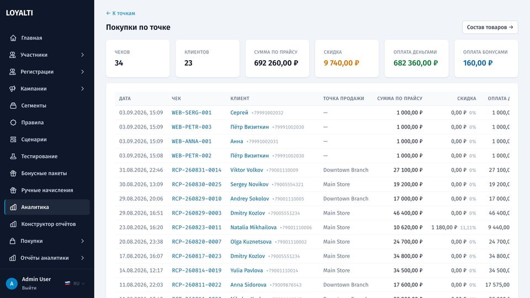The width and height of the screenshot is (530, 298).
Task: Click the Russian flag language icon
Action: click(67, 284)
